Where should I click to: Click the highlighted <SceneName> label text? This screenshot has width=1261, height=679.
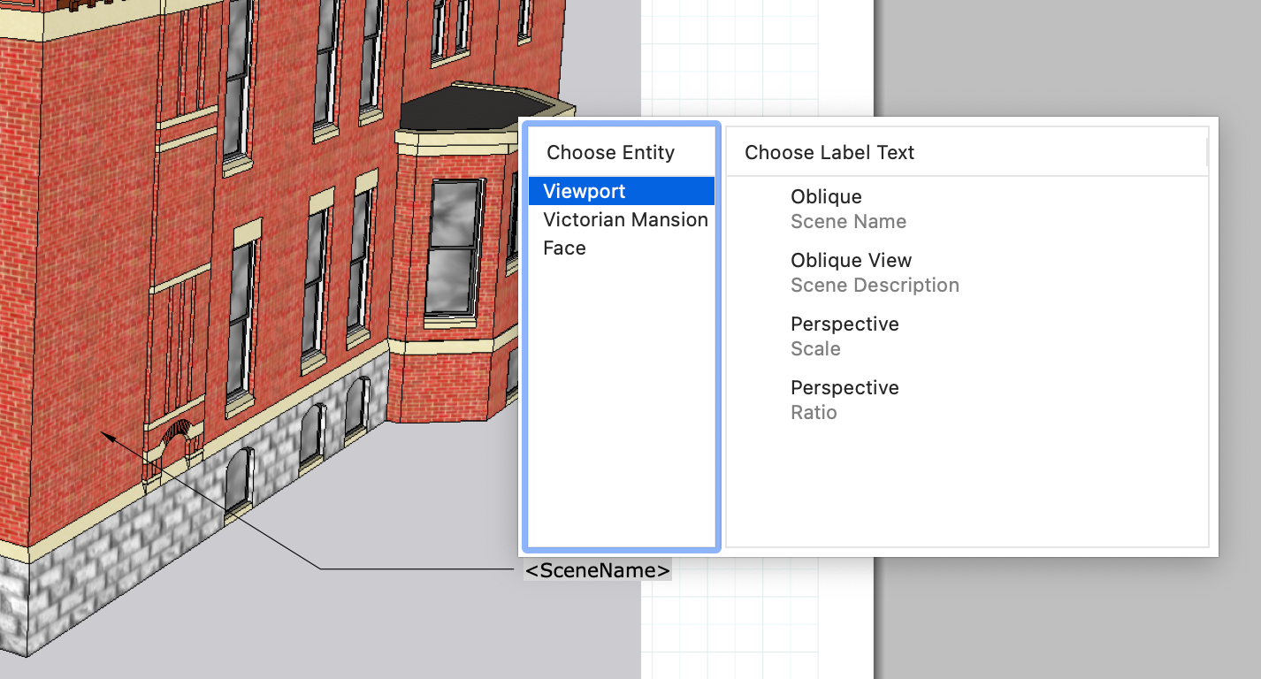[597, 569]
